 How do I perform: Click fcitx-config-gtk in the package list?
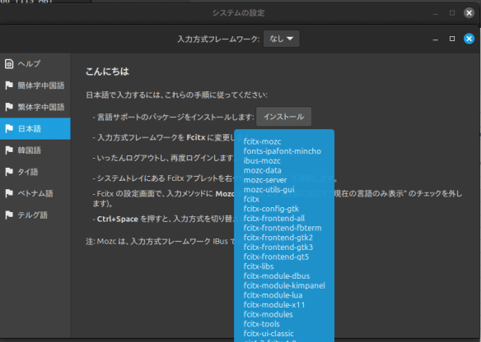point(271,209)
